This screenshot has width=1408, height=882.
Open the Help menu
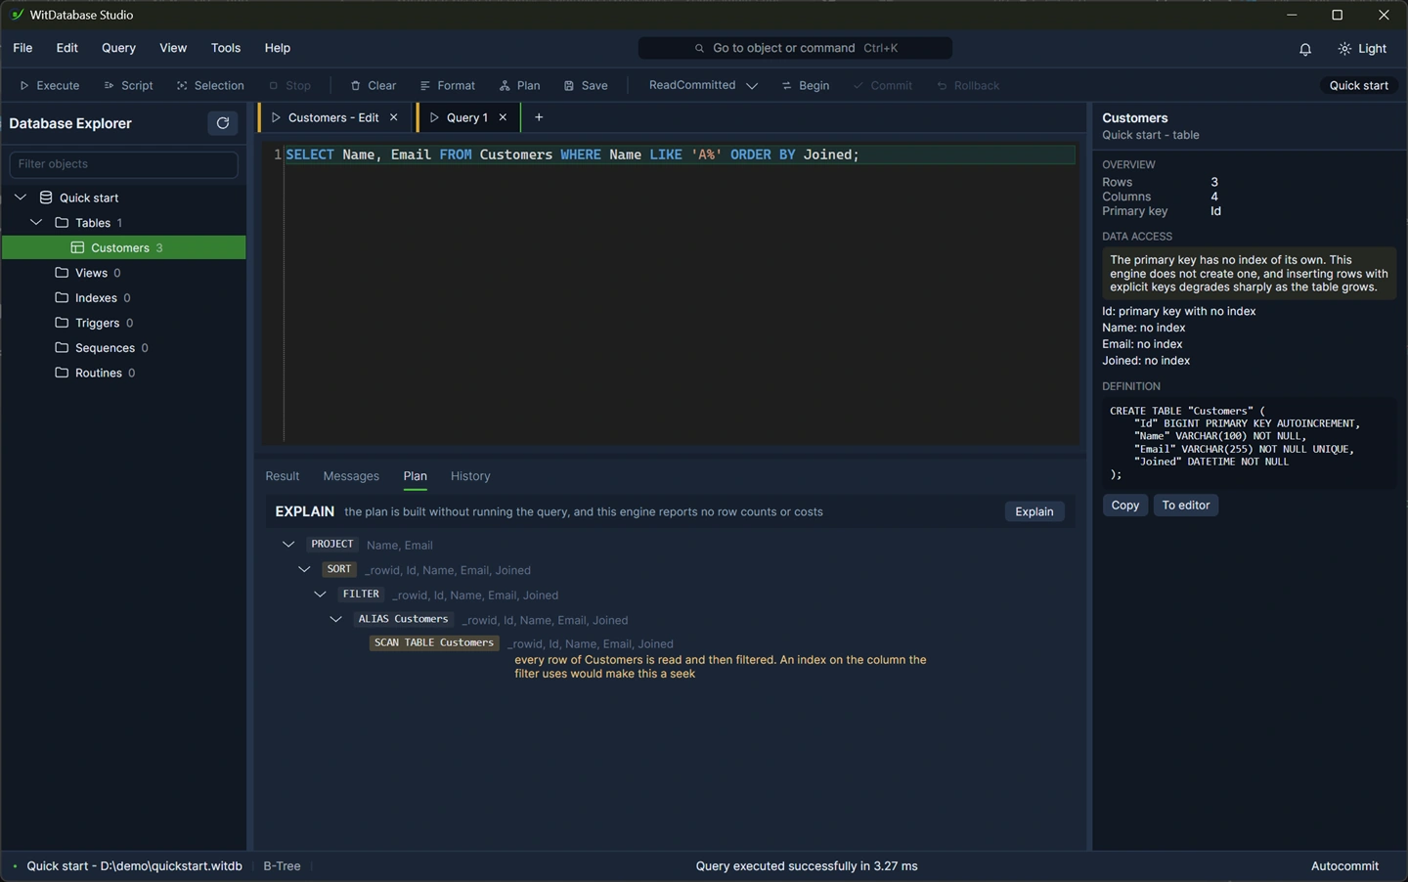click(x=278, y=48)
